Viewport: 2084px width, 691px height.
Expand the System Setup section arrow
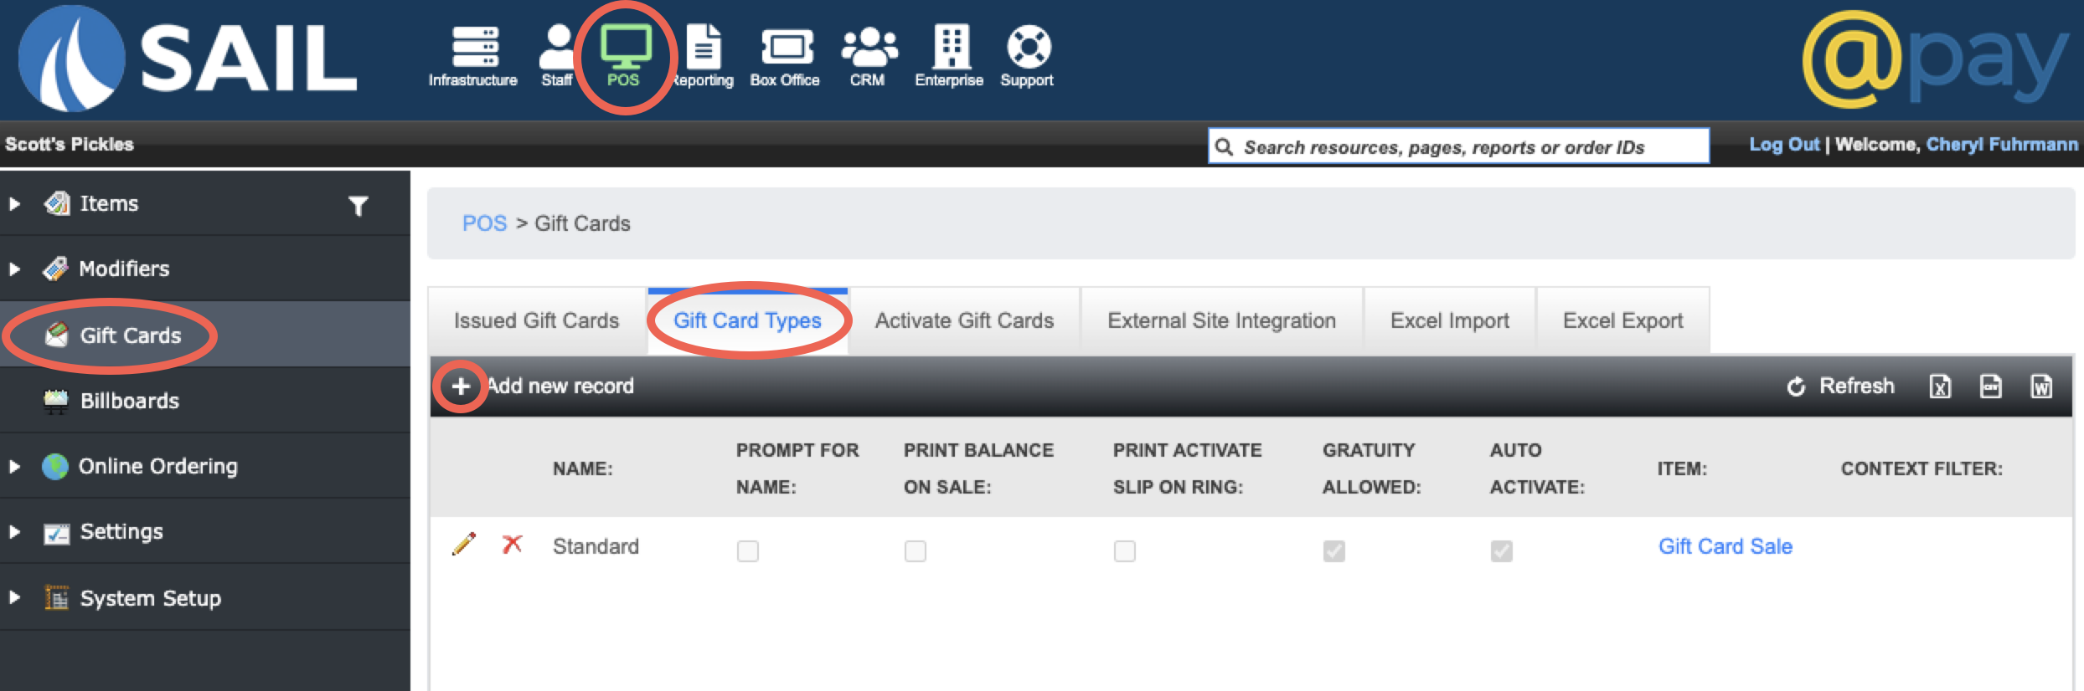[14, 597]
